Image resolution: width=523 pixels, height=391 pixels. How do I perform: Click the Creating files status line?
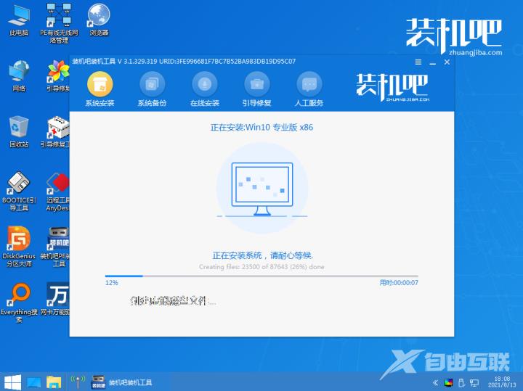click(x=261, y=267)
